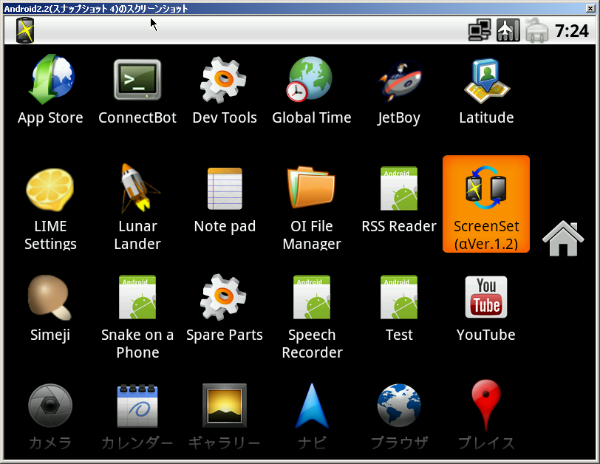600x464 pixels.
Task: Tap the airplane mode status icon
Action: point(508,30)
